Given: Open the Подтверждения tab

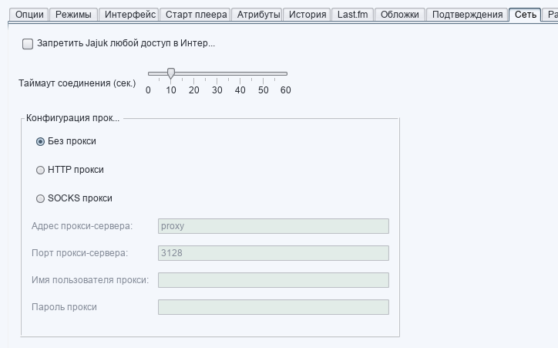Looking at the screenshot, I should (x=467, y=15).
